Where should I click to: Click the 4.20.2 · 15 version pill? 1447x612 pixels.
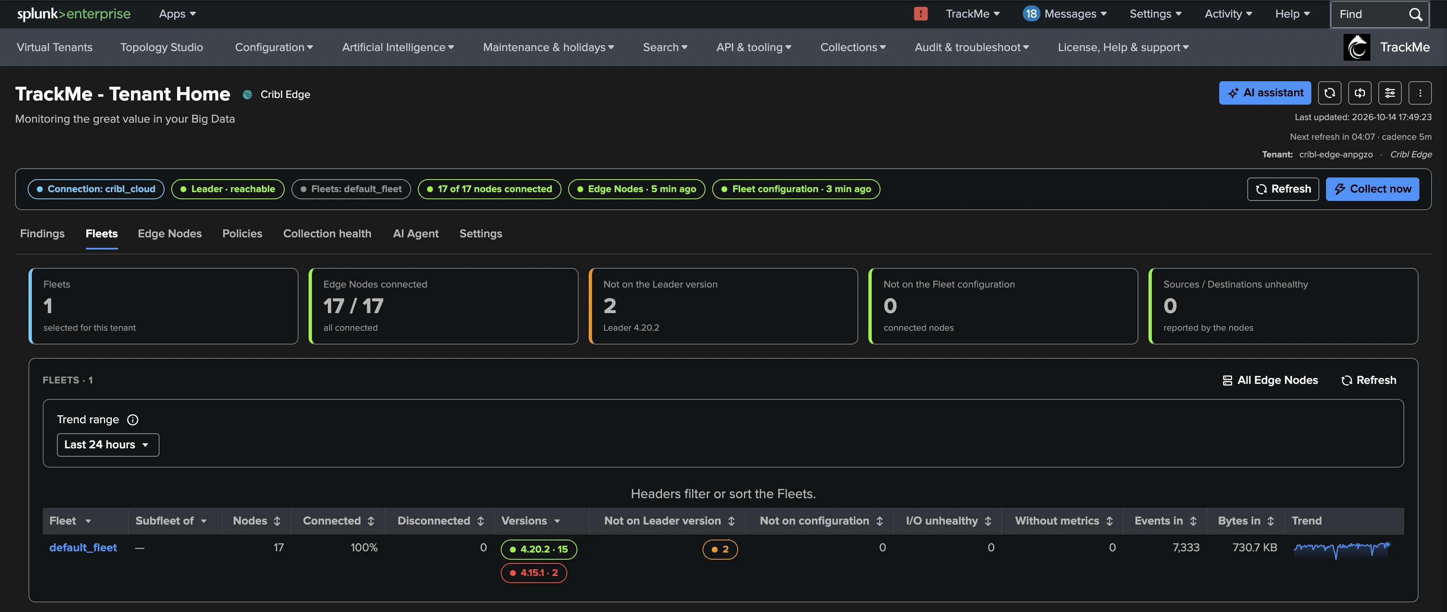pos(539,549)
